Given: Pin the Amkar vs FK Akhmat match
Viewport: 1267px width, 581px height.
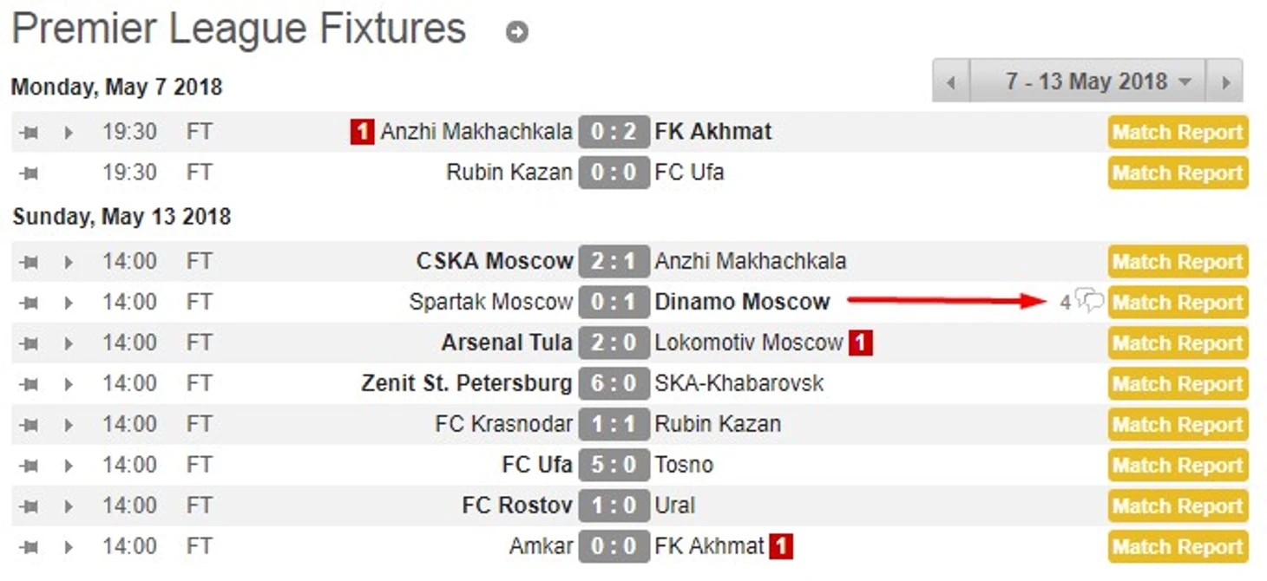Looking at the screenshot, I should coord(30,547).
